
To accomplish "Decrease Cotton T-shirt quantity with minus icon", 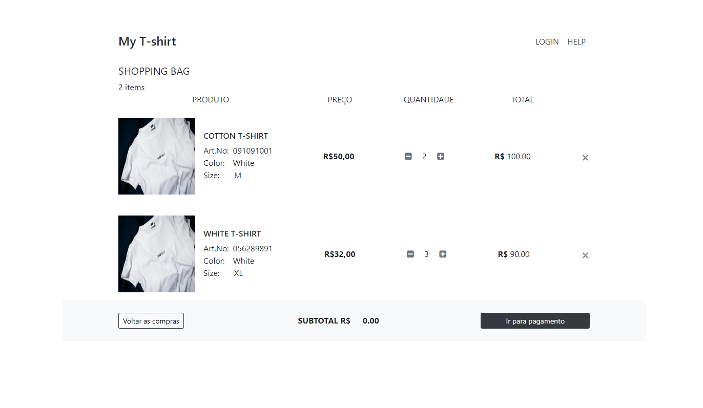I will (x=408, y=156).
